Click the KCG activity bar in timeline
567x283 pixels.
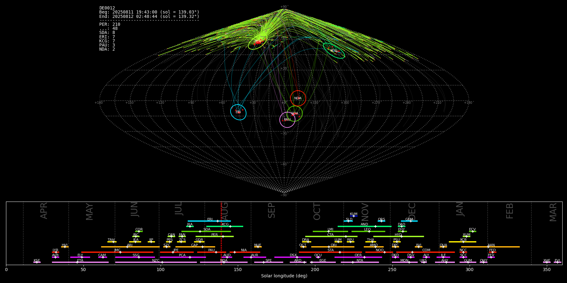225,226
